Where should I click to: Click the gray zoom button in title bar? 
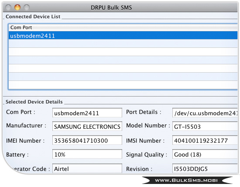(x=27, y=7)
